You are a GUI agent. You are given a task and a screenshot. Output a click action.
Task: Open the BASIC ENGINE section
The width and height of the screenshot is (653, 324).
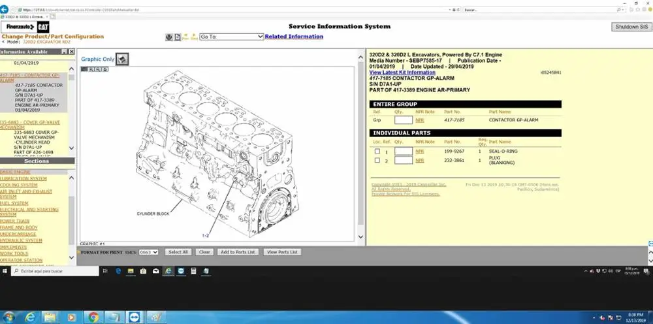coord(15,172)
